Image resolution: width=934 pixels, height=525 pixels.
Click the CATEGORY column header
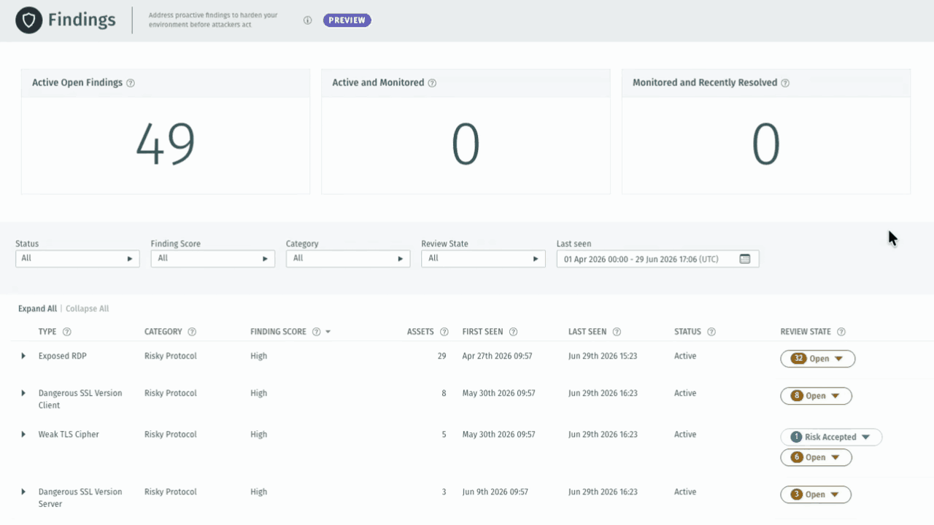point(163,332)
